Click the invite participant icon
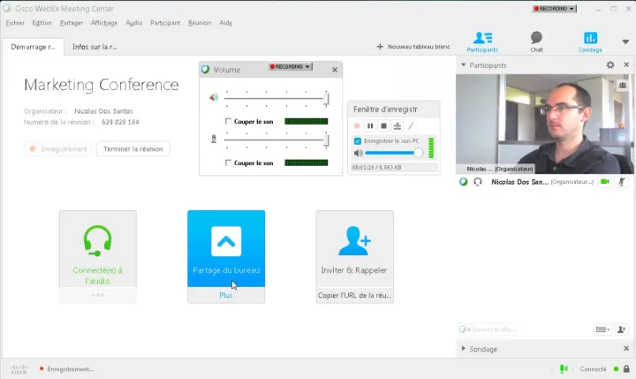This screenshot has height=379, width=636. click(621, 330)
